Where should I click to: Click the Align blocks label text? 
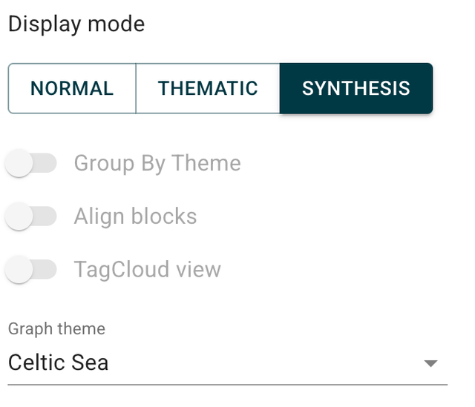click(x=135, y=216)
